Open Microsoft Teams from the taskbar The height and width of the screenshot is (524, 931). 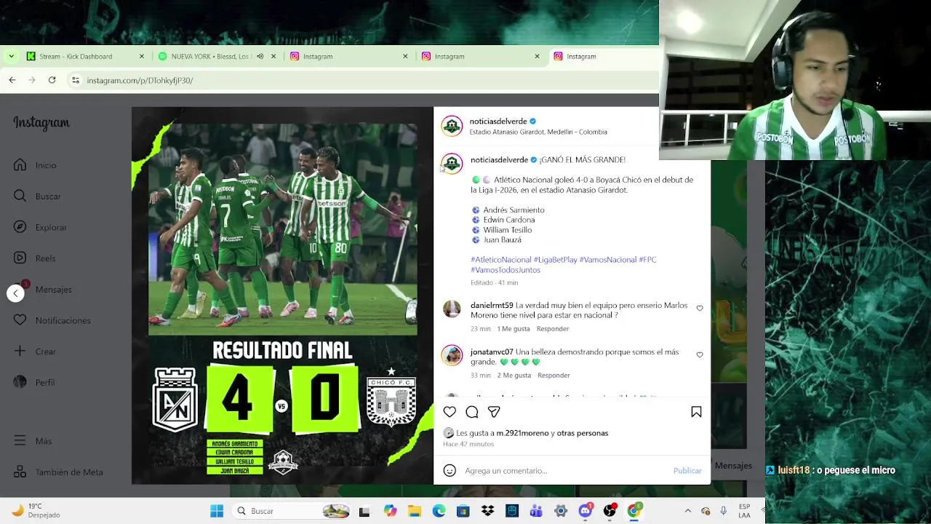click(536, 511)
